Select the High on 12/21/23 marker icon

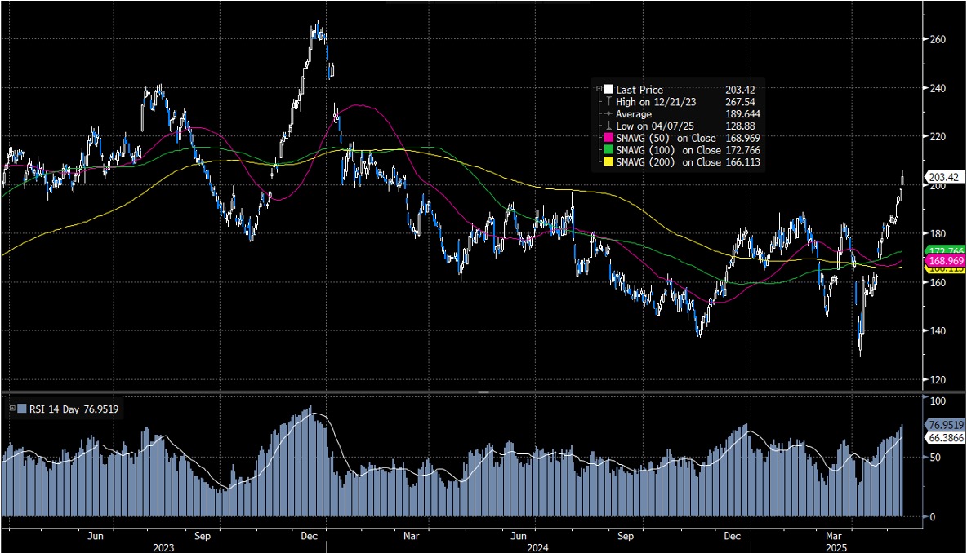tap(608, 102)
